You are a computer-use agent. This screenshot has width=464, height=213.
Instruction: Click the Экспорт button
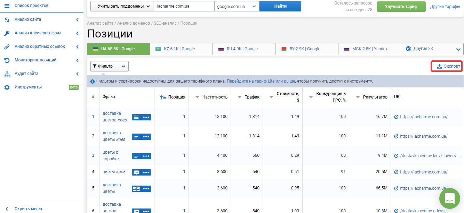447,66
